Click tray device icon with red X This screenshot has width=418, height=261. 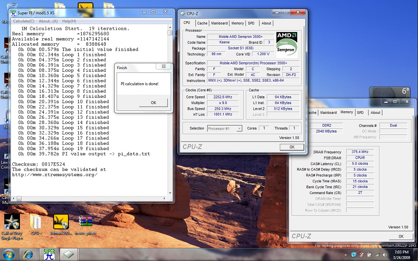click(x=361, y=255)
